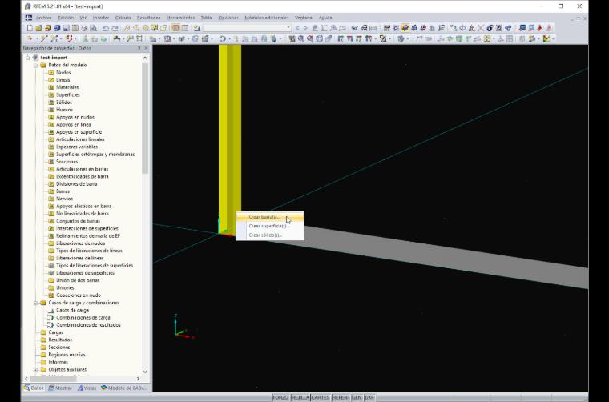Choose Crear barra(s) from context menu
609x402 pixels.
coord(270,217)
